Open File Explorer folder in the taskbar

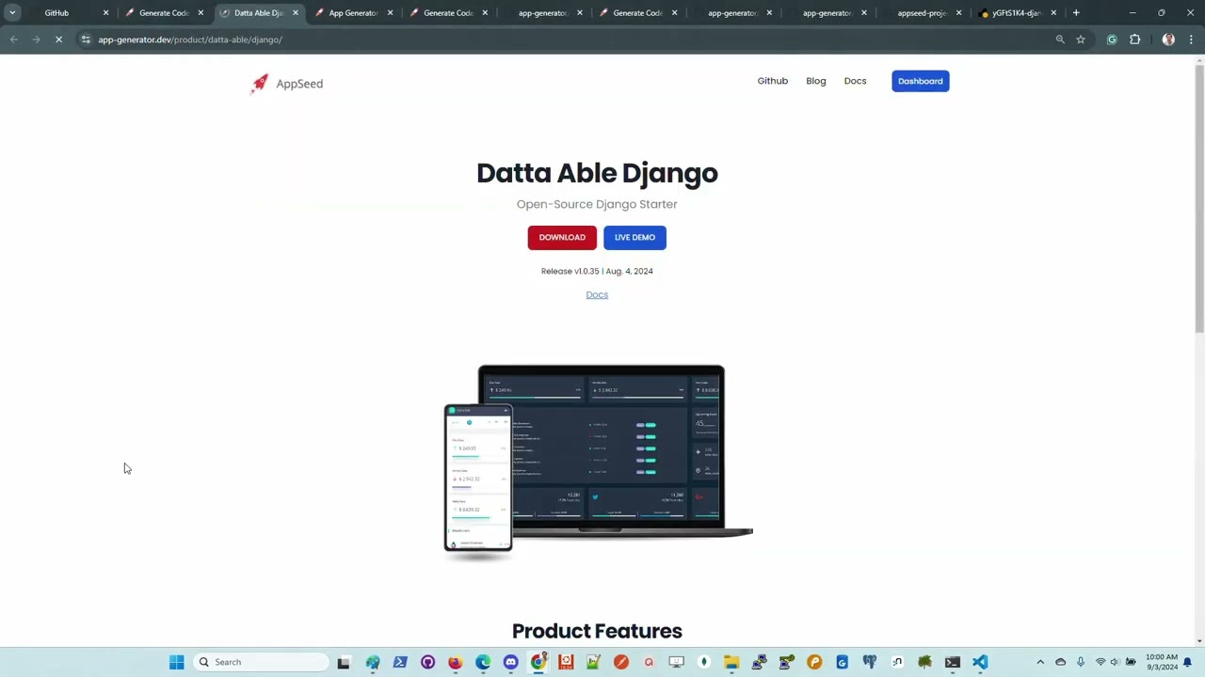coord(731,662)
